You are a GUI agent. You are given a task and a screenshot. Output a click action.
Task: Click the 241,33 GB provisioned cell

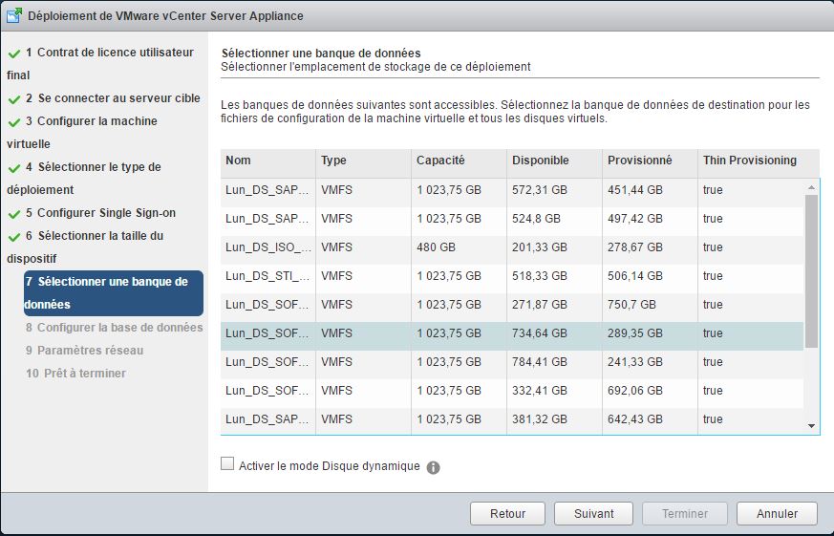650,363
